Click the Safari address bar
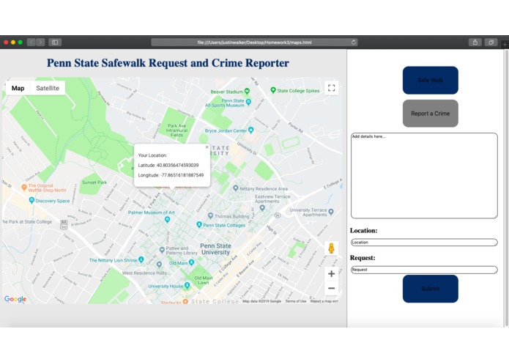509x362 pixels. click(x=254, y=43)
